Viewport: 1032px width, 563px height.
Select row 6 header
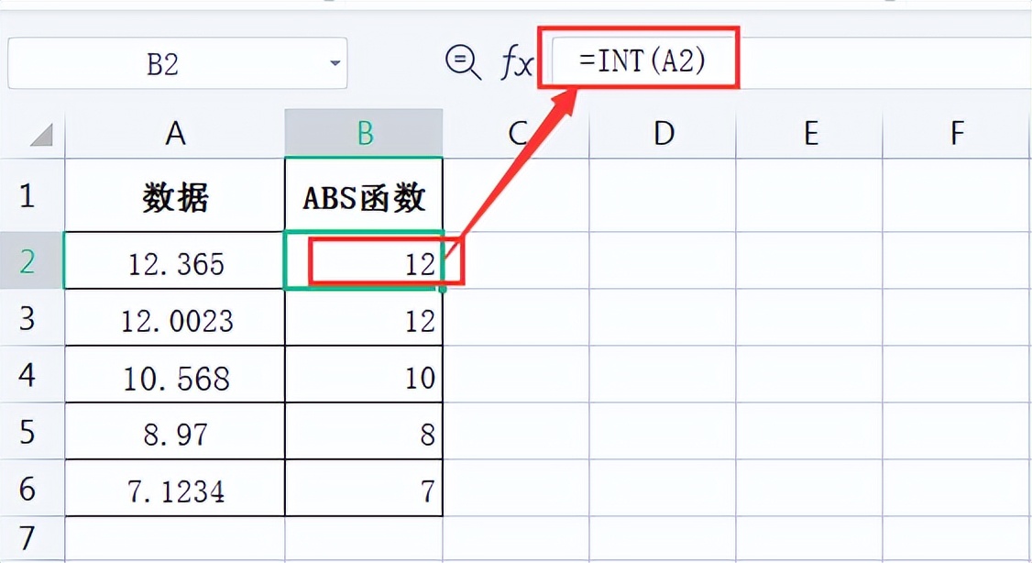coord(27,489)
